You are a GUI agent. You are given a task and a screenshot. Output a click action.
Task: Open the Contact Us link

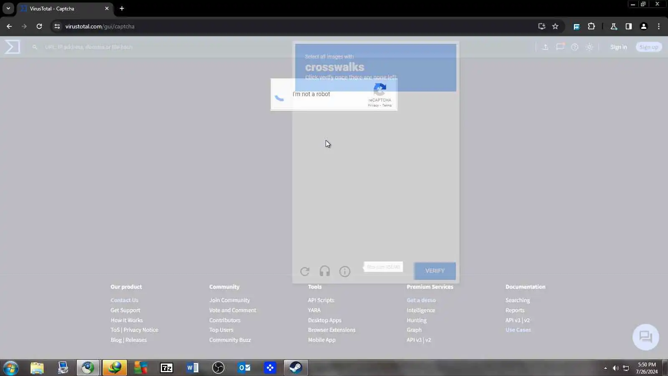point(124,300)
